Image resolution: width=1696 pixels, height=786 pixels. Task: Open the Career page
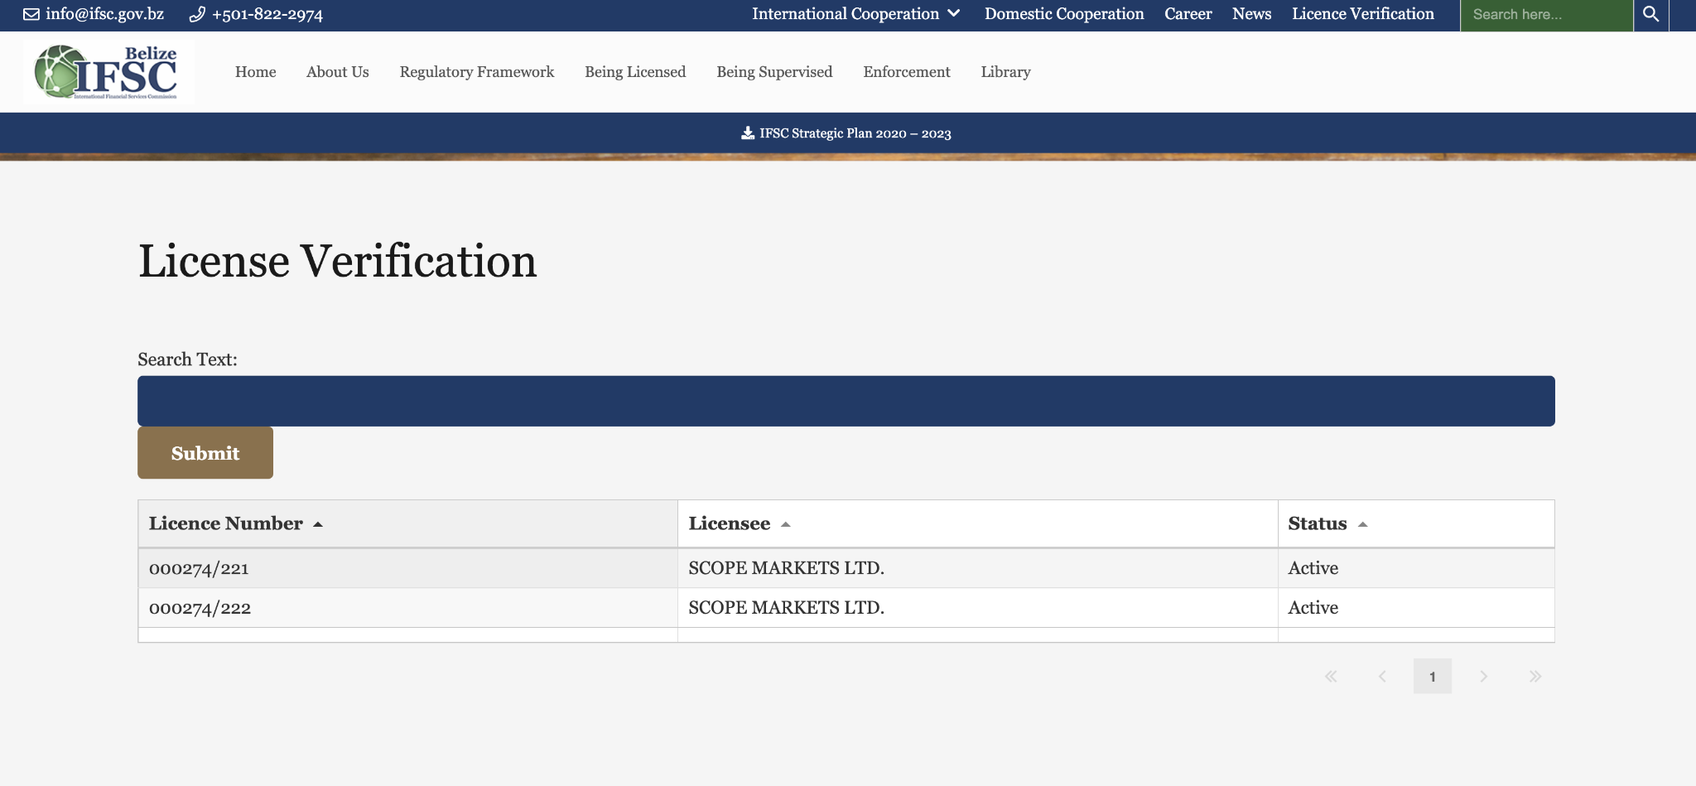pos(1188,14)
